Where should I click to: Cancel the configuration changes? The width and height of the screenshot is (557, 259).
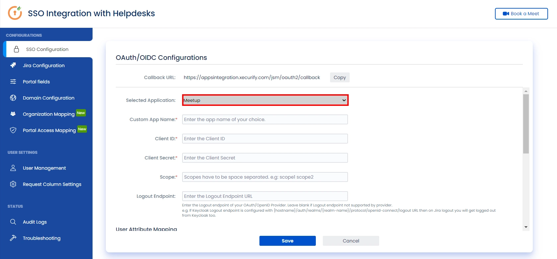coord(351,241)
